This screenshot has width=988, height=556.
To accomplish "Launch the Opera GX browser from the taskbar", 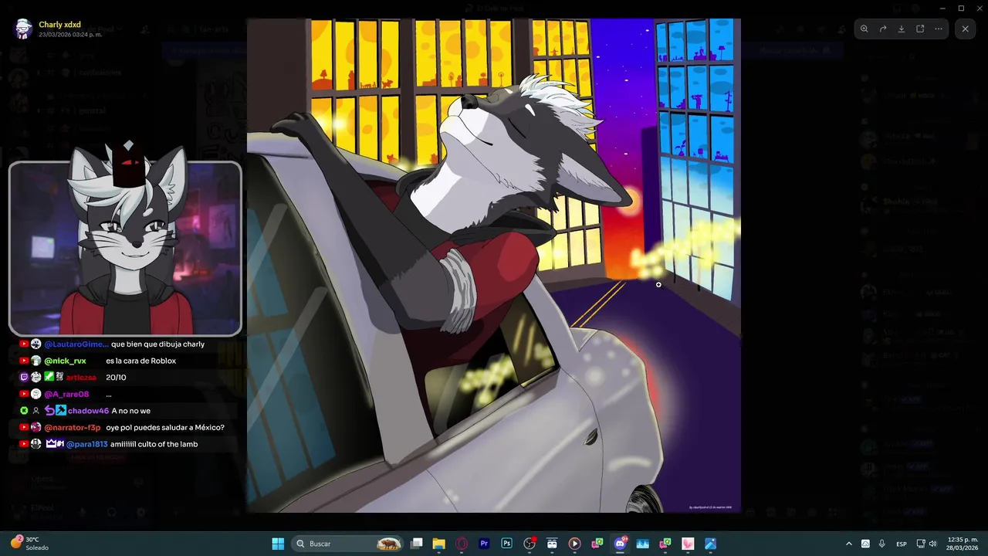I will 462,544.
